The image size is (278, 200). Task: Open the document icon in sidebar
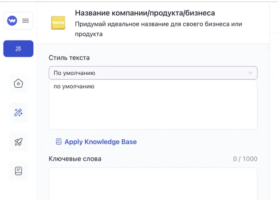(18, 171)
